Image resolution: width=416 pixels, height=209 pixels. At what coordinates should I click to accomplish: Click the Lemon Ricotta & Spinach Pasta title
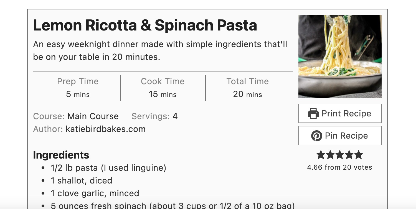(145, 25)
